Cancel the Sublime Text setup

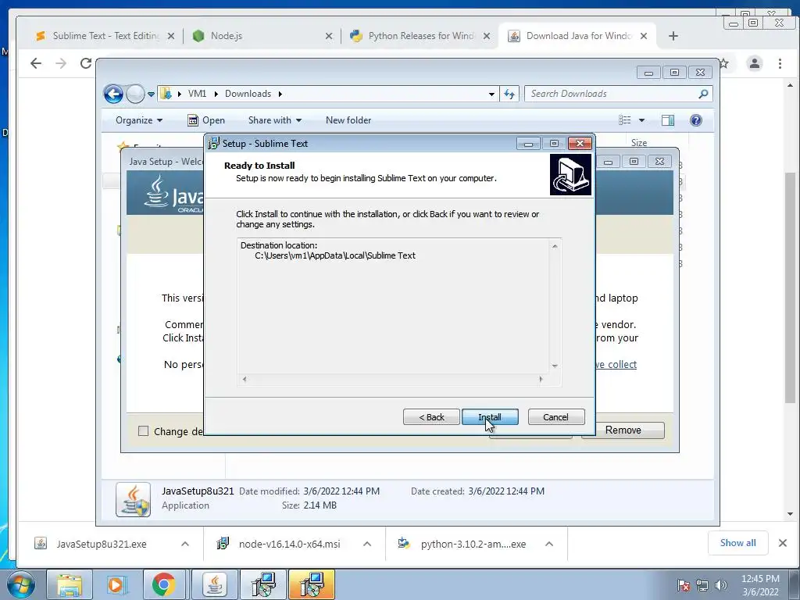(556, 417)
